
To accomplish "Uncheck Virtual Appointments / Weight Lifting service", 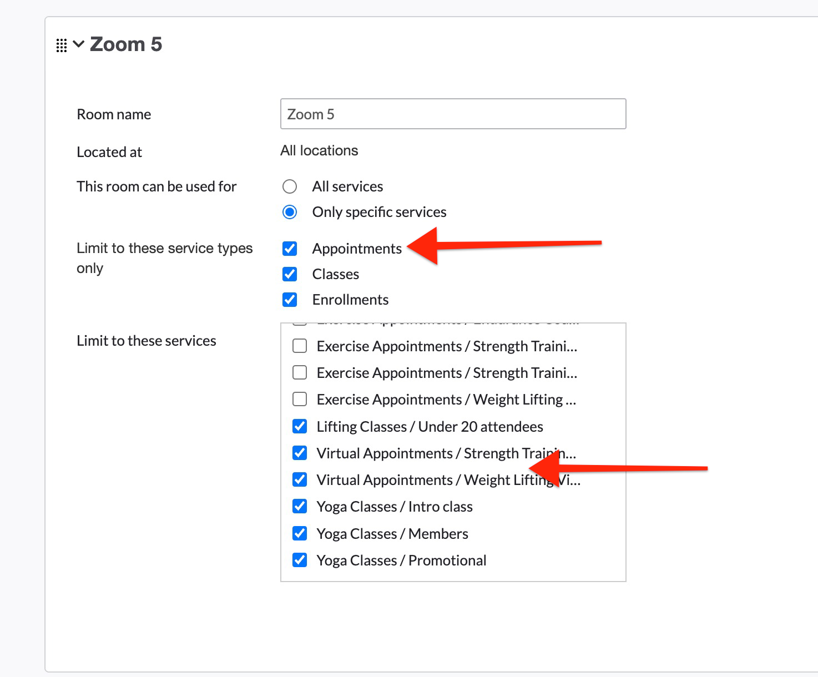I will click(300, 479).
